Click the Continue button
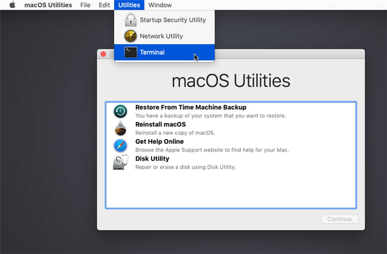Viewport: 387px width, 254px height. [340, 219]
